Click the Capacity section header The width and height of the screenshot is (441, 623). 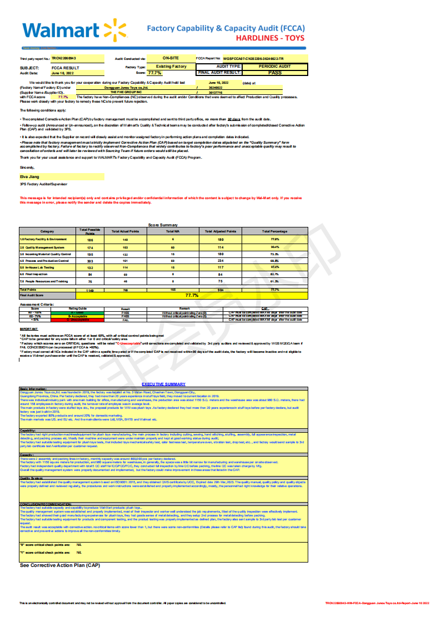[163, 455]
